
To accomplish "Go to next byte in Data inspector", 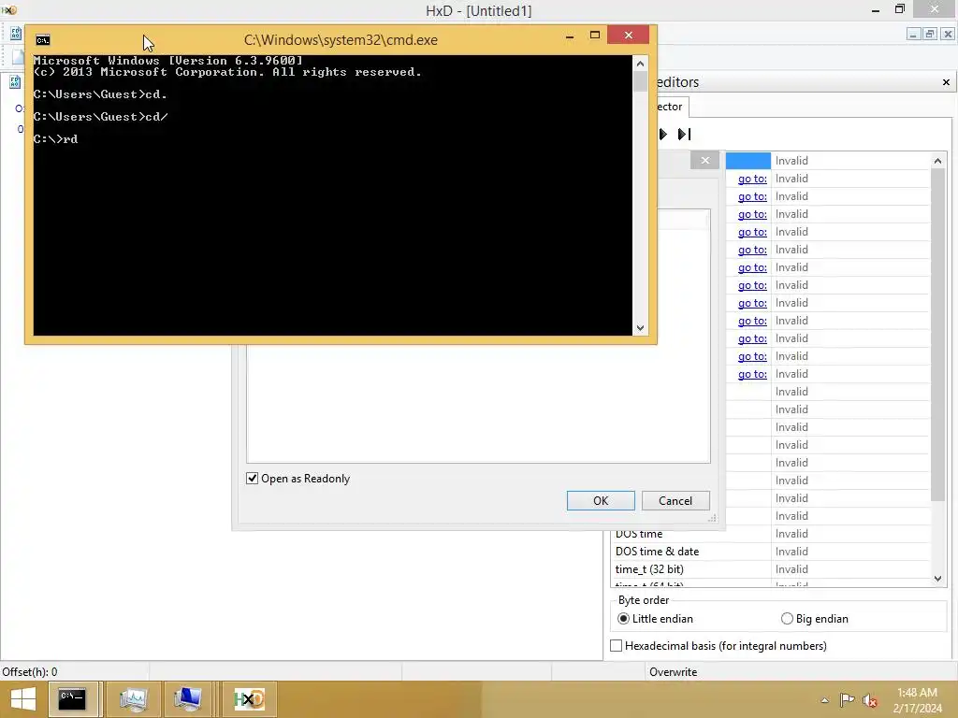I will click(x=663, y=134).
